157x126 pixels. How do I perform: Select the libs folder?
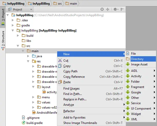point(26,41)
